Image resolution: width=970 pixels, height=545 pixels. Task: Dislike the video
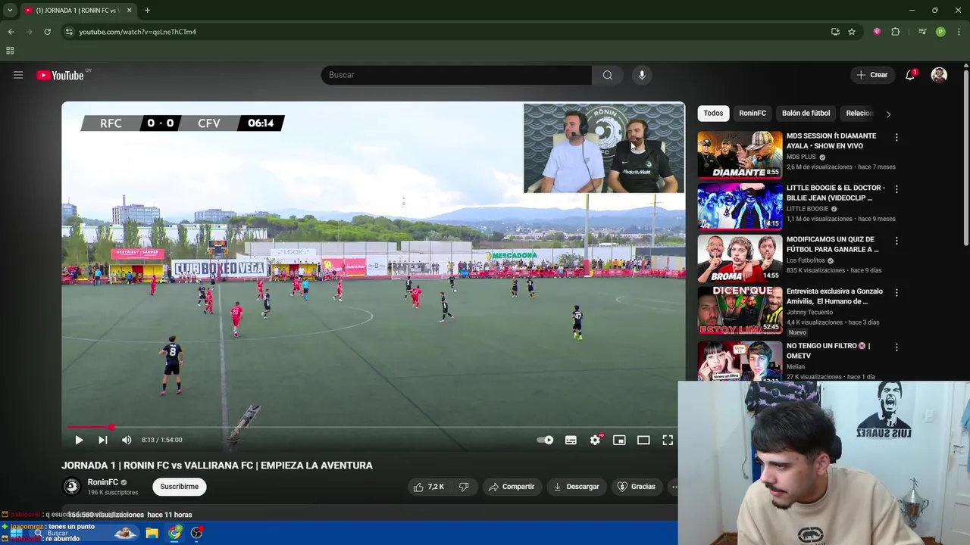point(464,487)
